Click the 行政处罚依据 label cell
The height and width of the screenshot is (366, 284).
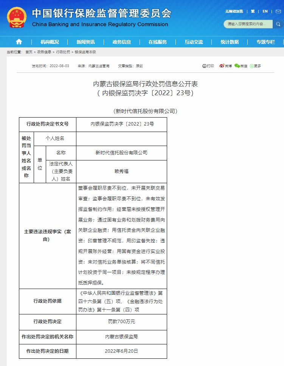coord(48,301)
